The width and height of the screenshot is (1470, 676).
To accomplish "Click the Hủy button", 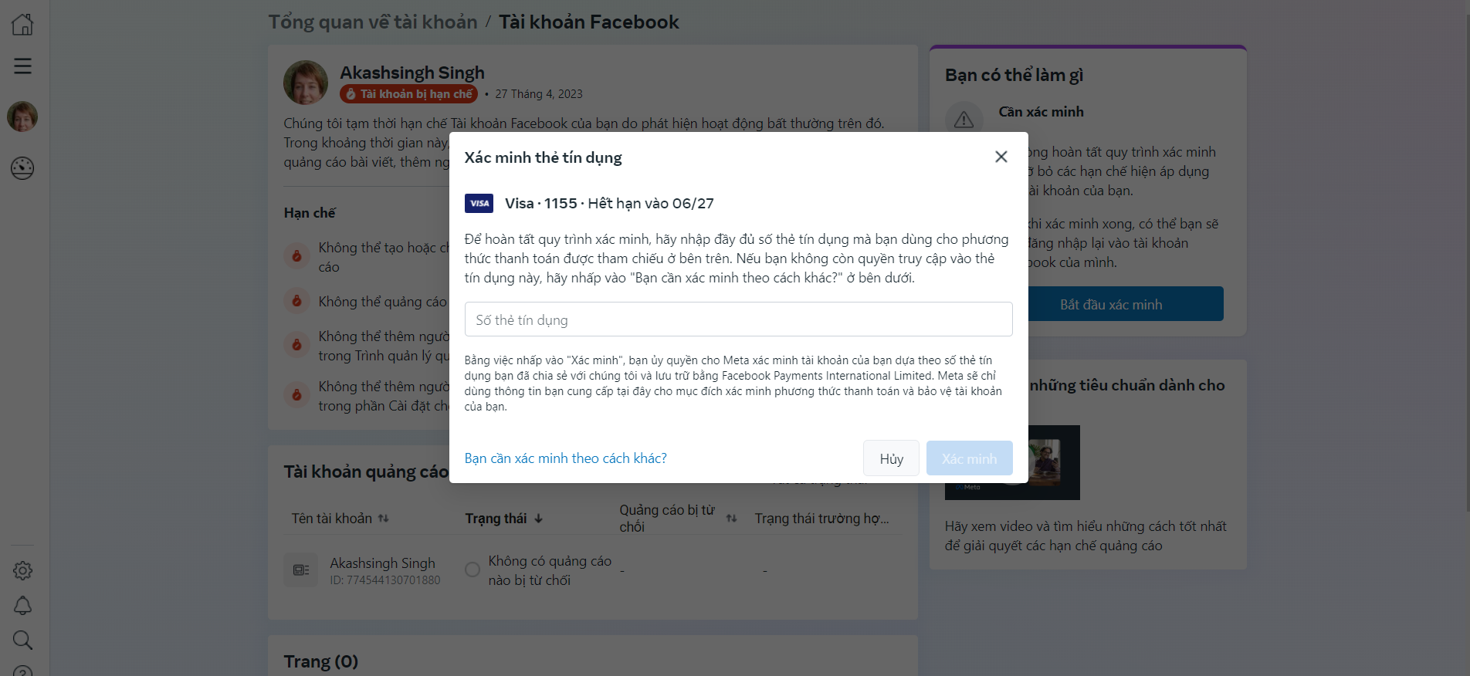I will click(x=891, y=458).
